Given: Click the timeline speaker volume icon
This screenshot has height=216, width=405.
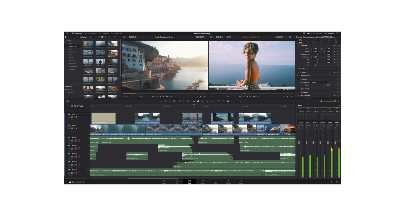Looking at the screenshot, I should point(321,101).
